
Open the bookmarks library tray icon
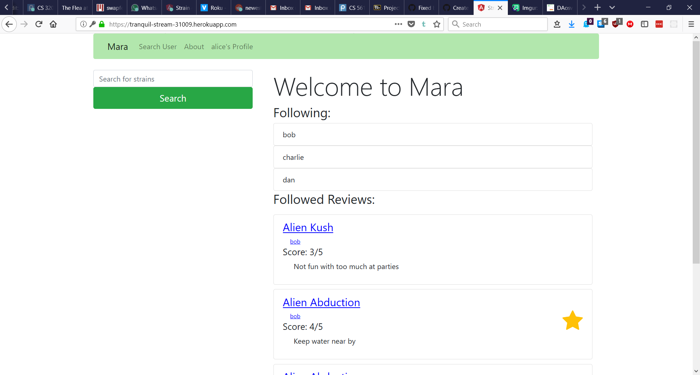557,24
